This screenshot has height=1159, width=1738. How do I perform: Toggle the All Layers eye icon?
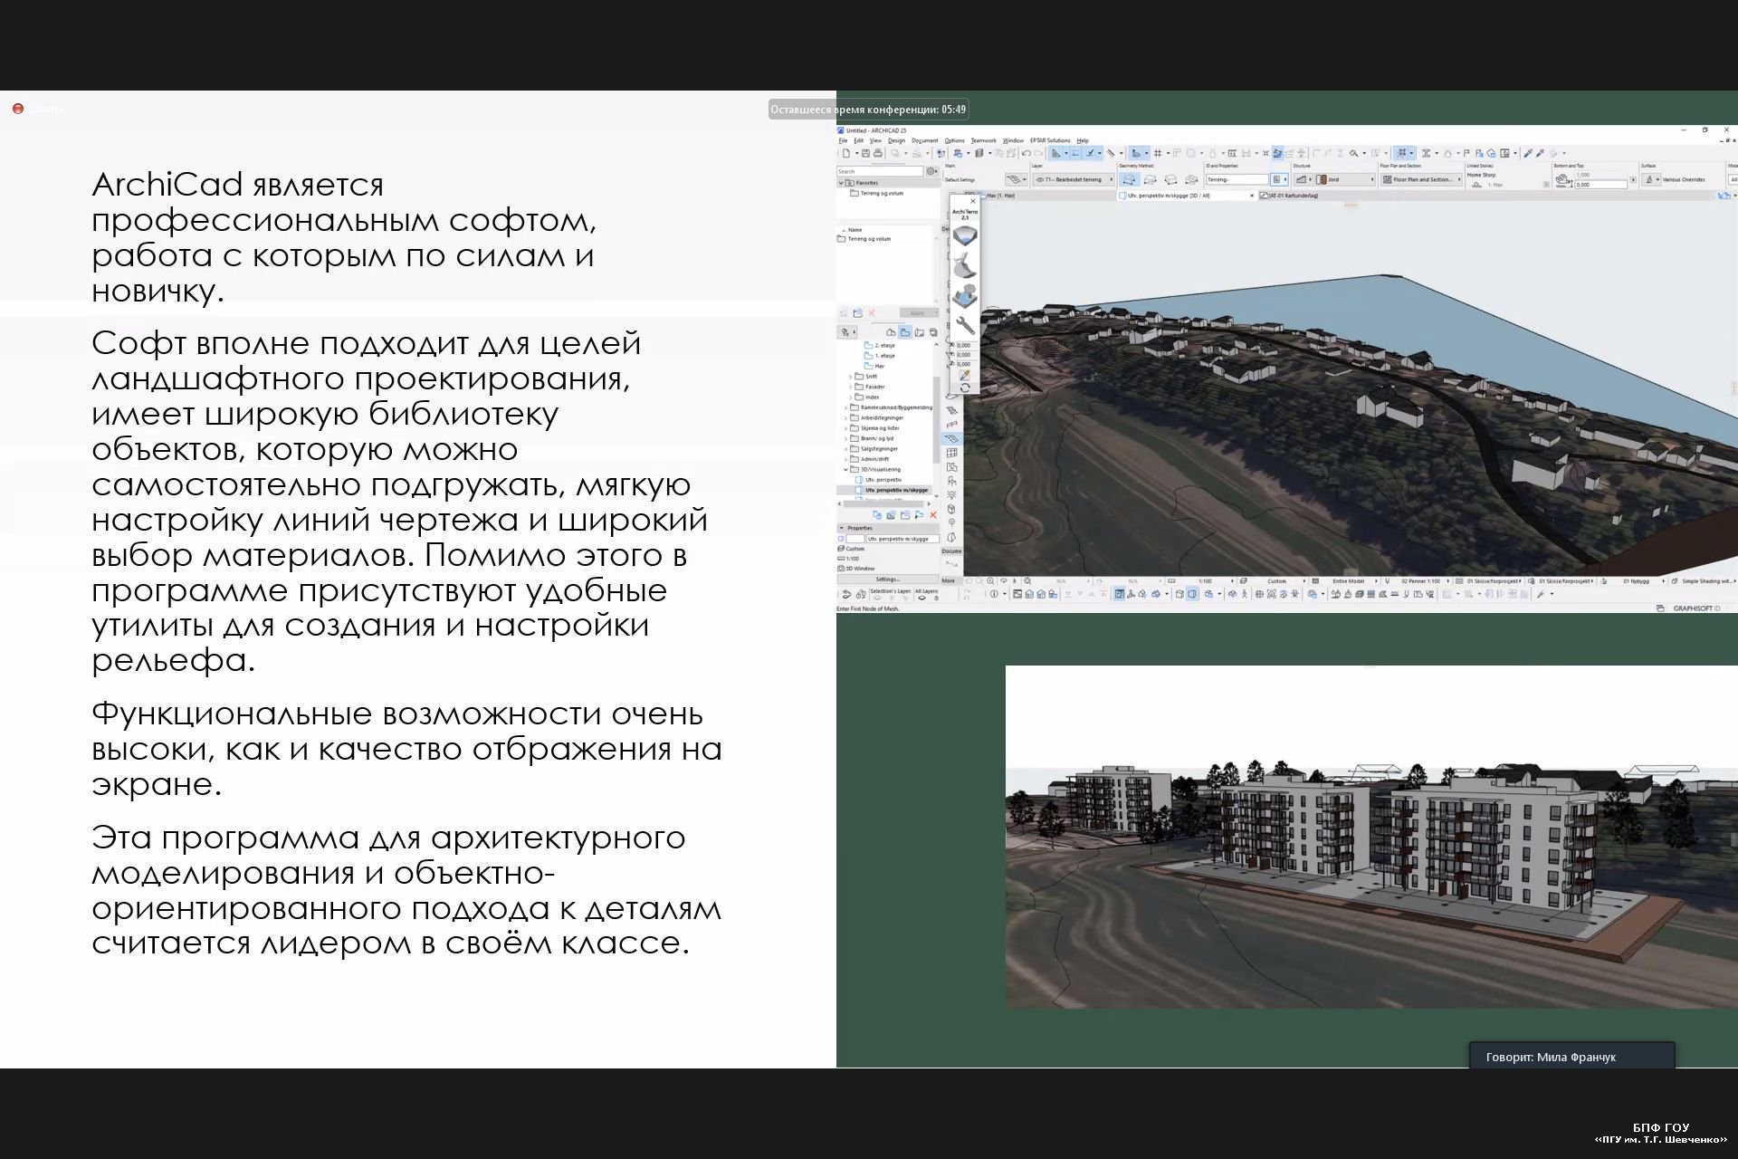pos(922,598)
